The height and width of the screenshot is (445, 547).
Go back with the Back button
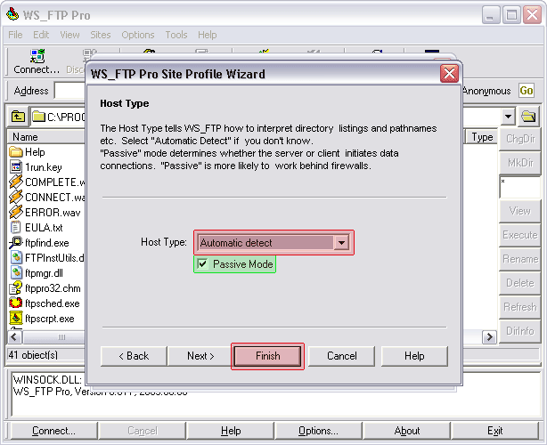(132, 356)
